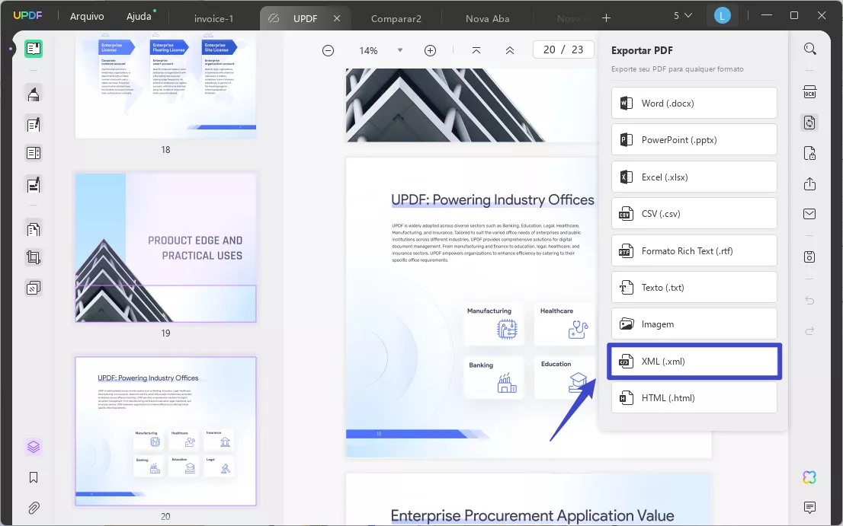
Task: Export to Word (.docx)
Action: [694, 103]
